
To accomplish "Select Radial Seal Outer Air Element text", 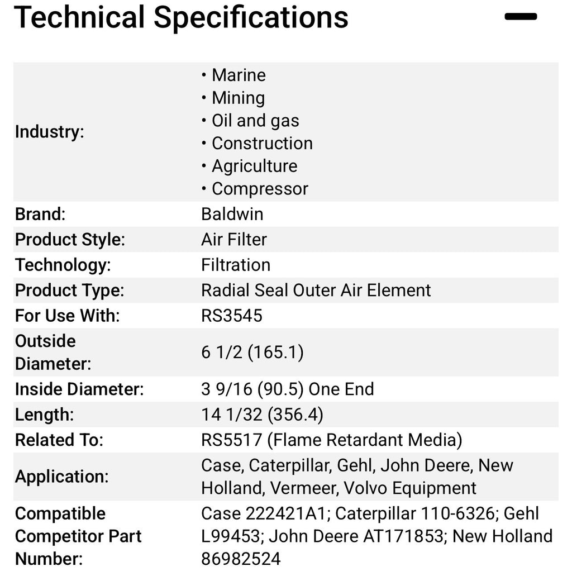I will [x=316, y=290].
